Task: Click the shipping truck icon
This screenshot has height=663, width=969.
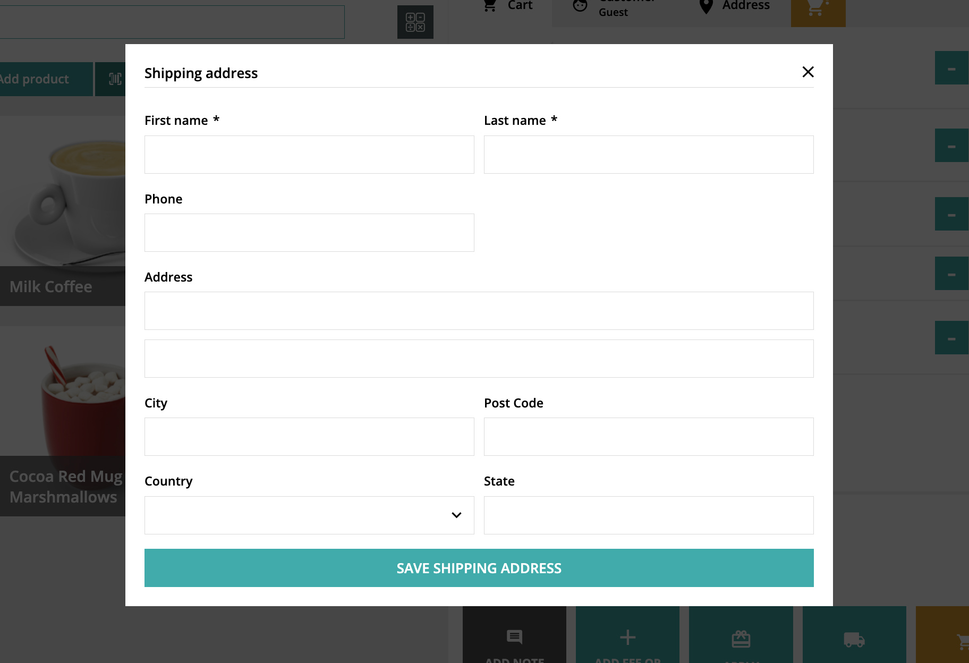Action: tap(854, 640)
